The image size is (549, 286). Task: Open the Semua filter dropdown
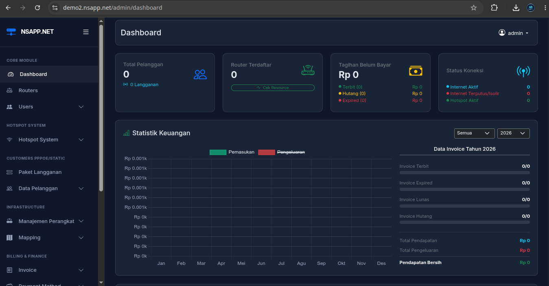tap(474, 133)
